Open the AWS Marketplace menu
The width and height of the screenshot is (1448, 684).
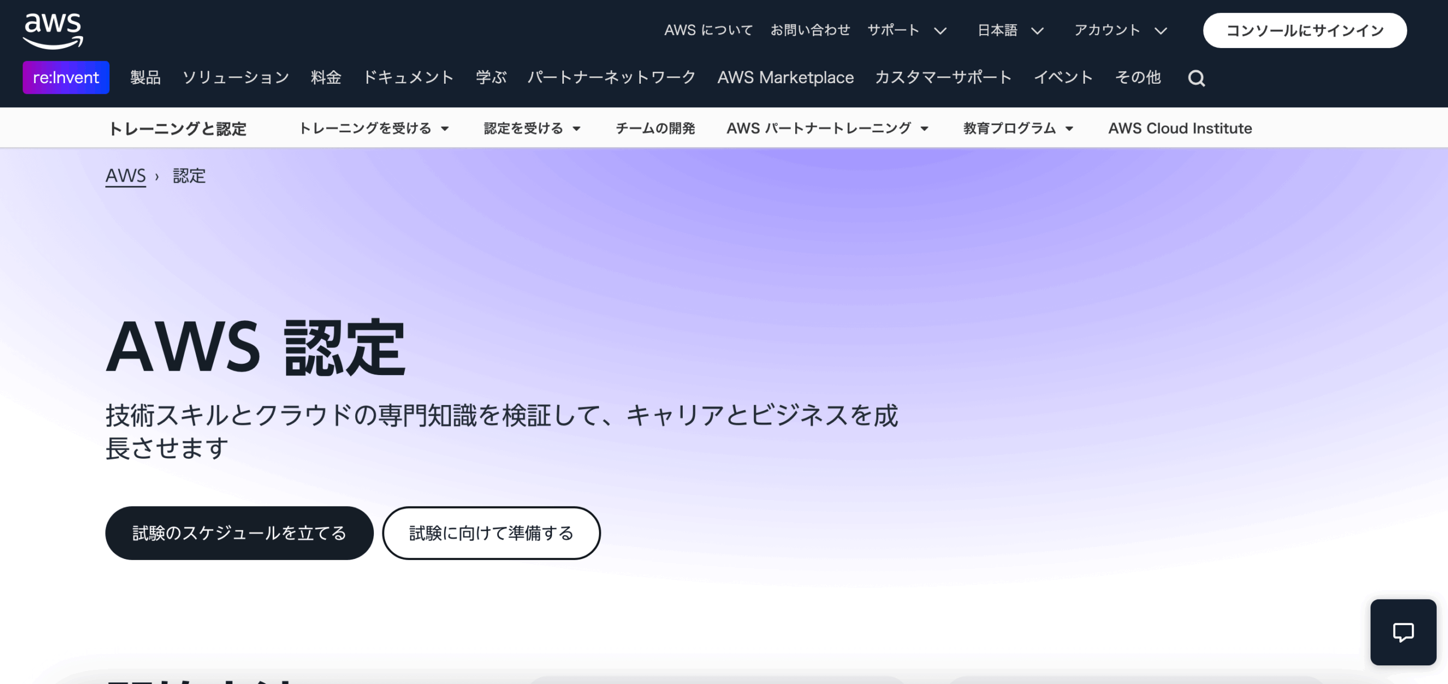point(786,78)
